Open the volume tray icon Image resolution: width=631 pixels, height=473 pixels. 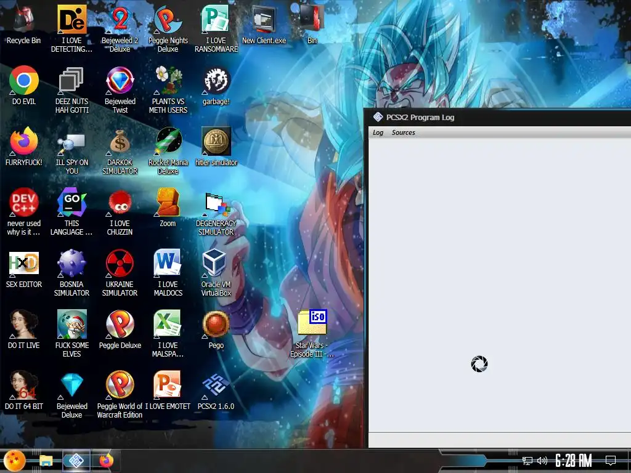tap(542, 461)
